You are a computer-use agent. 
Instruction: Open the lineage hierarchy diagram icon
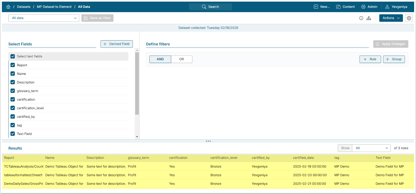tap(369, 18)
